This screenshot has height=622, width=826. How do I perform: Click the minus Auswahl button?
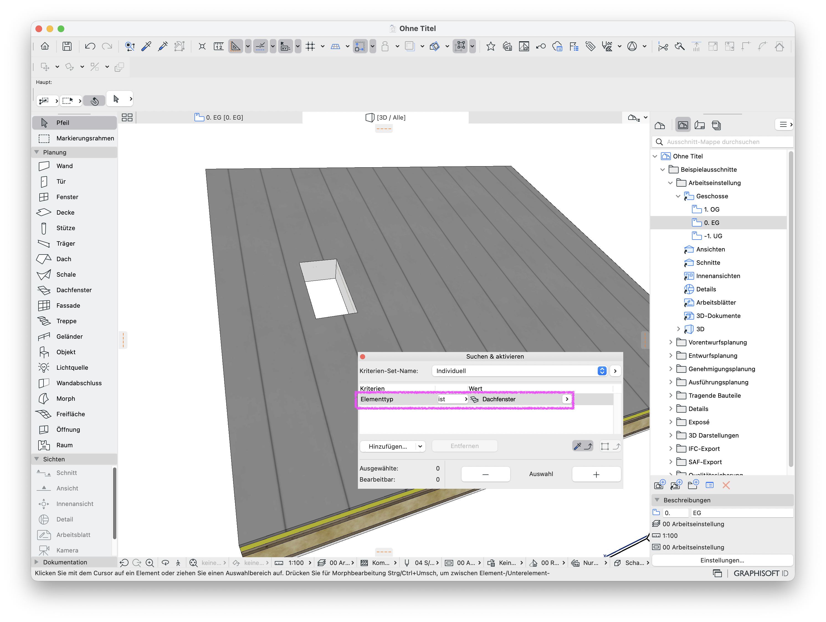point(486,474)
